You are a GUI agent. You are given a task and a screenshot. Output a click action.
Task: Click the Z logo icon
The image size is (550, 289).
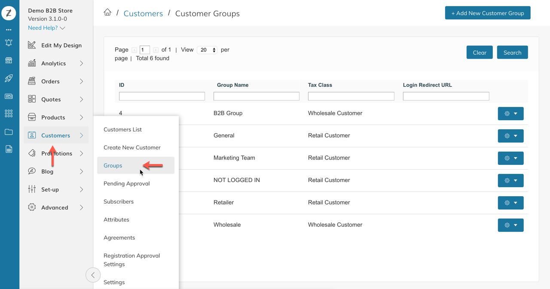[9, 13]
